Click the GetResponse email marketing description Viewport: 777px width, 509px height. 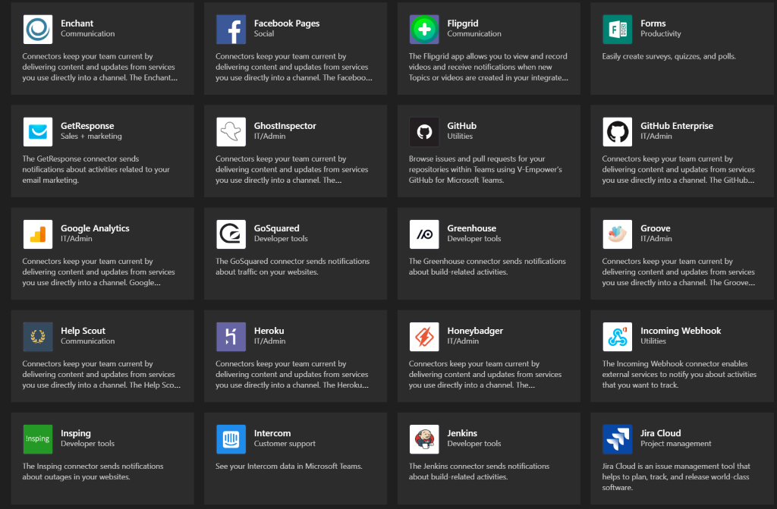[96, 169]
